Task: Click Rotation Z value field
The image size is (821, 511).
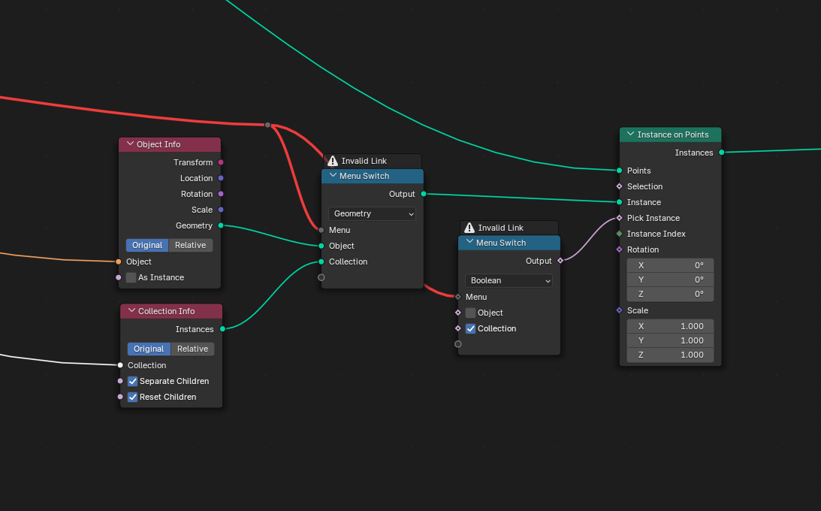Action: coord(670,295)
